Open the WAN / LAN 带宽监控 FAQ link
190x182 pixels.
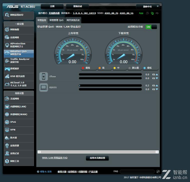tap(54, 158)
